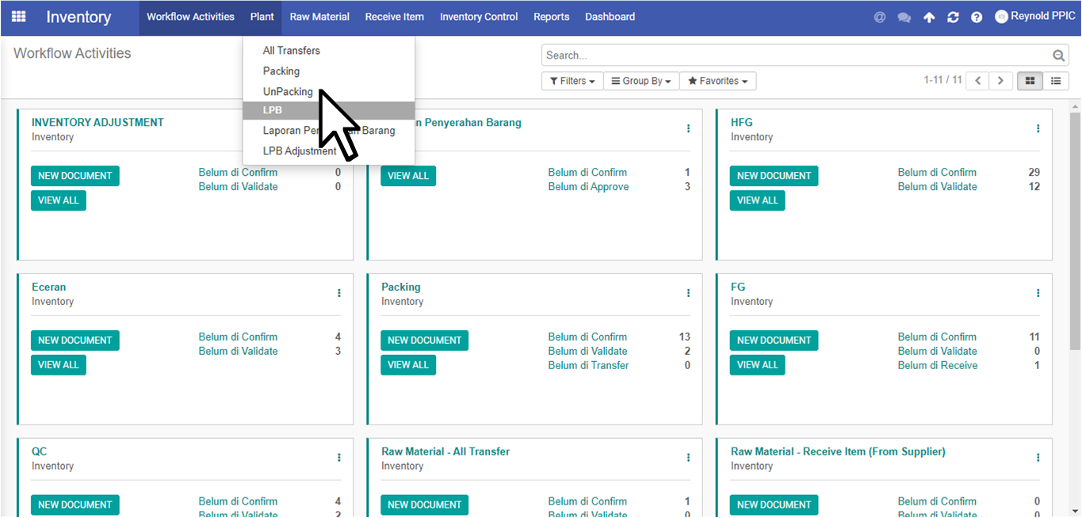The width and height of the screenshot is (1082, 518).
Task: Expand the Group By dropdown
Action: coord(640,81)
